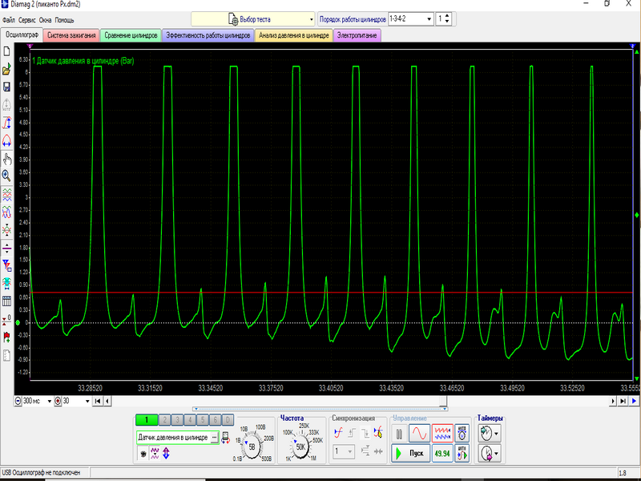Viewport: 641px width, 481px height.
Task: Toggle multi-waveform red-blue mode
Action: pyautogui.click(x=442, y=433)
